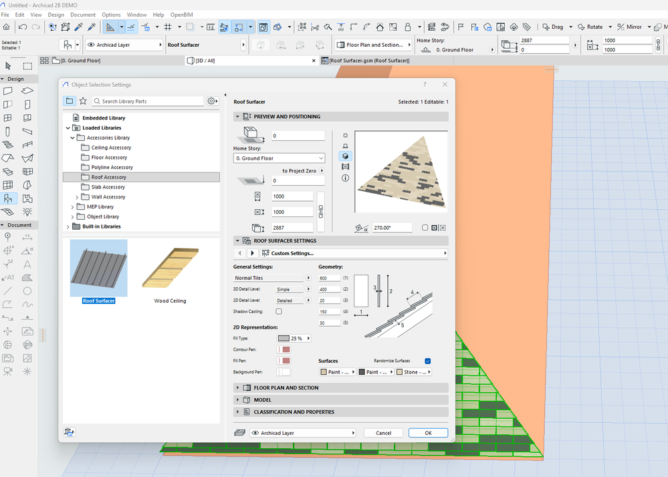The image size is (668, 477).
Task: Select Embedded Library tree item
Action: pos(104,118)
